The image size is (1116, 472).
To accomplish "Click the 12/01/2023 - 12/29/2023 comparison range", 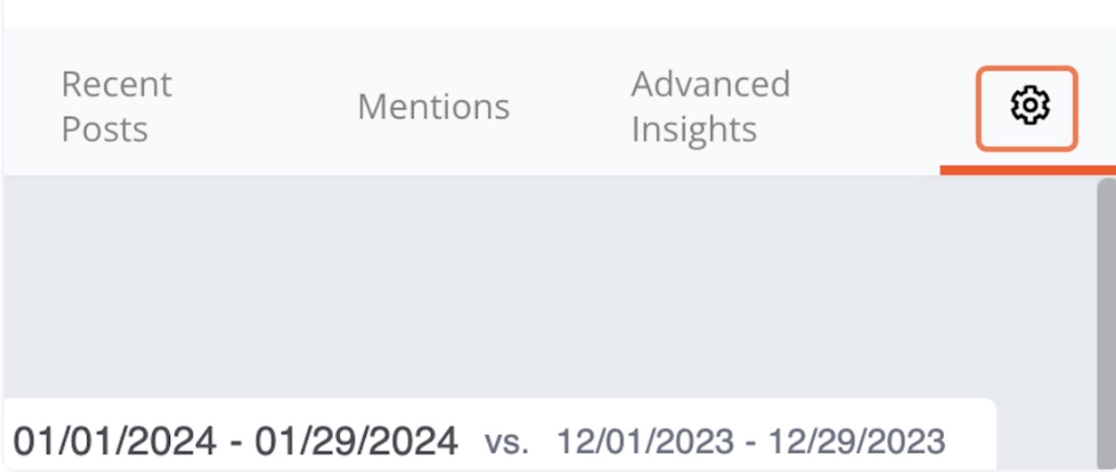I will pyautogui.click(x=750, y=442).
